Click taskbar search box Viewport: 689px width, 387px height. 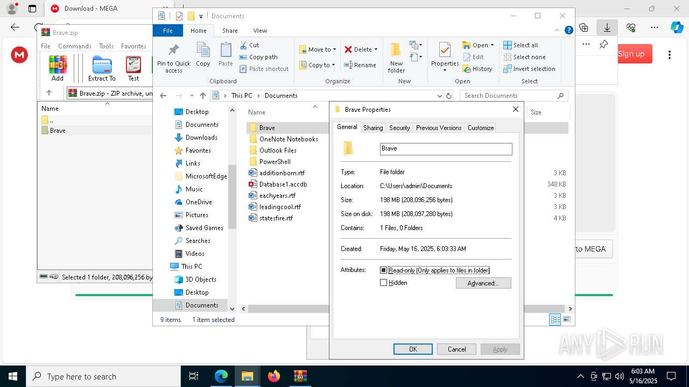tap(103, 376)
